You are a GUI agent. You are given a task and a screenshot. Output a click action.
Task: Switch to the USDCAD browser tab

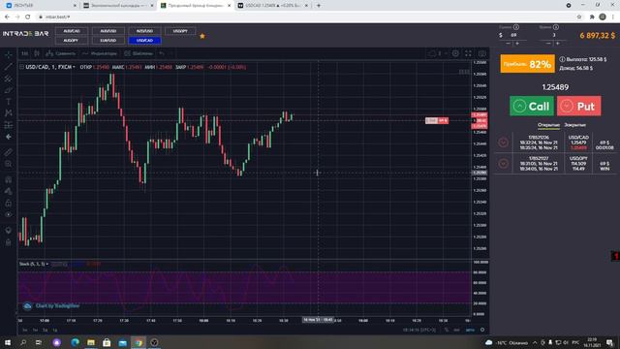click(273, 6)
